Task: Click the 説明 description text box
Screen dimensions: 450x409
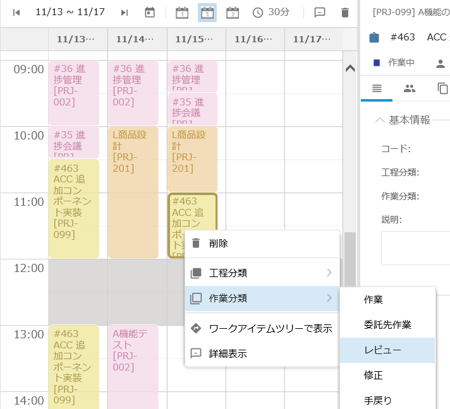Action: (415, 247)
